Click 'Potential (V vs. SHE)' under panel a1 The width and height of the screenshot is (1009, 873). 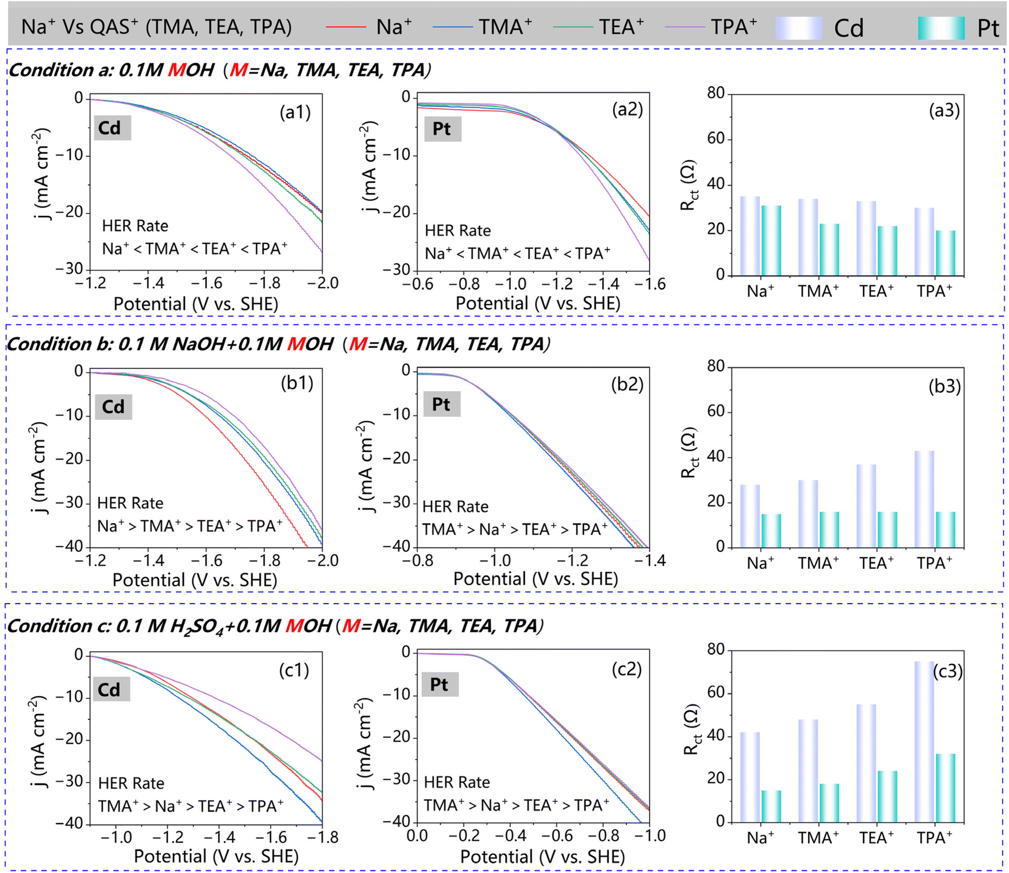[196, 304]
